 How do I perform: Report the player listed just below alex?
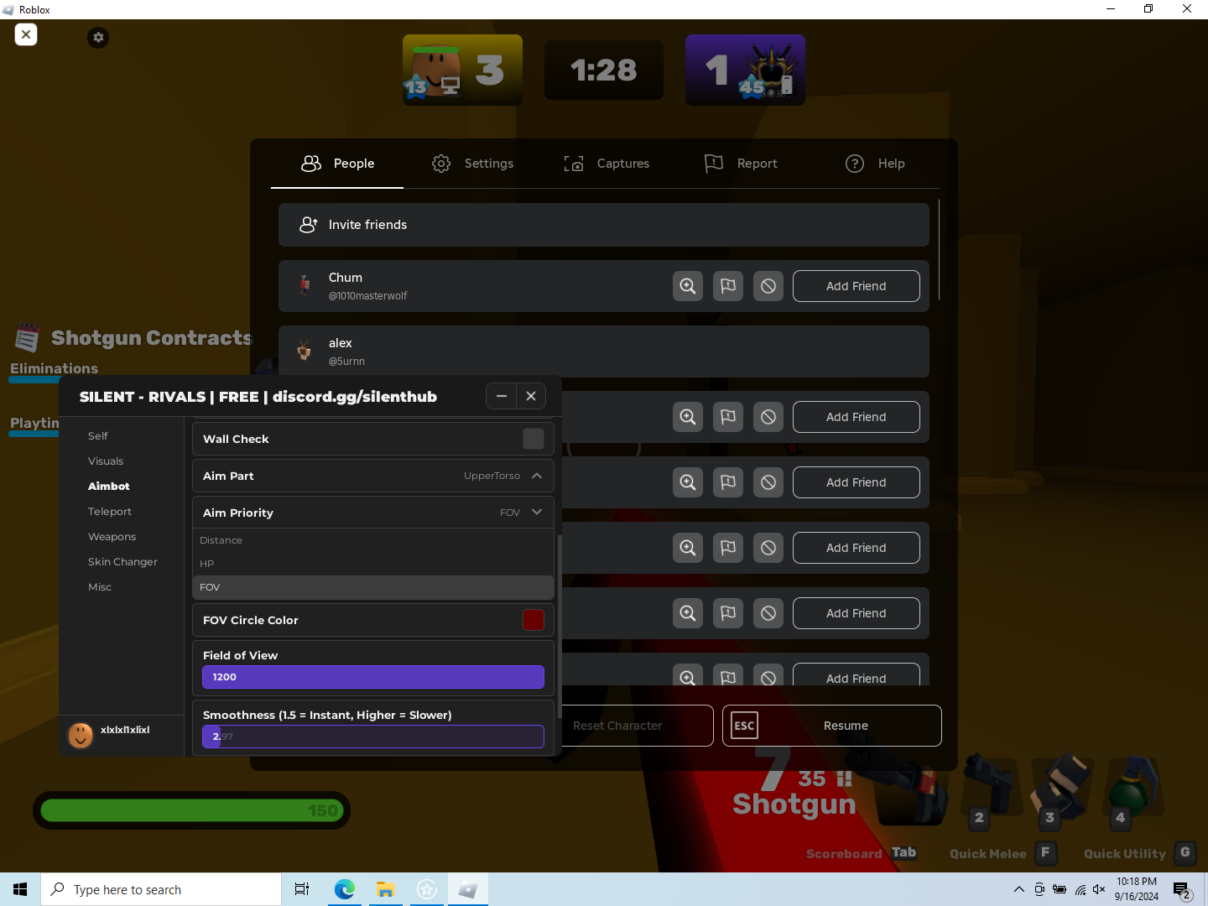pyautogui.click(x=728, y=417)
